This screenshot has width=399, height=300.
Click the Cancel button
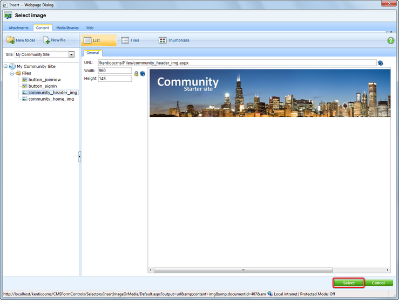coord(378,283)
